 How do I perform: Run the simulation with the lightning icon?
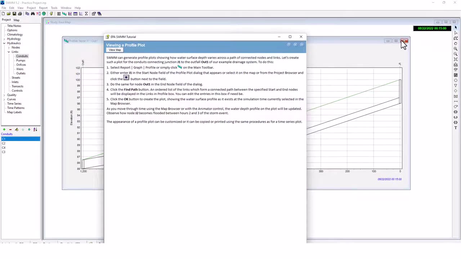(51, 14)
